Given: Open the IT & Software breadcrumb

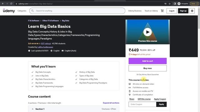Looking at the screenshot, I should (34, 21).
